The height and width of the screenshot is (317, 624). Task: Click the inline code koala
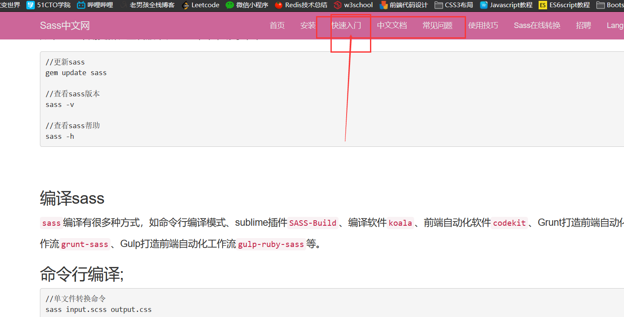400,223
